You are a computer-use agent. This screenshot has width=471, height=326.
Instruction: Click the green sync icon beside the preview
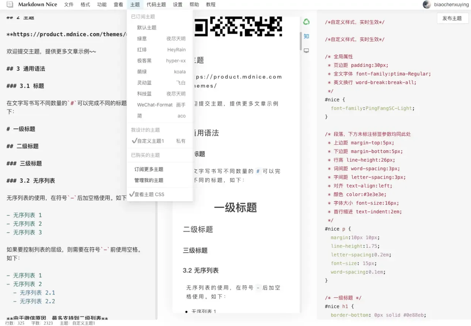[x=306, y=22]
